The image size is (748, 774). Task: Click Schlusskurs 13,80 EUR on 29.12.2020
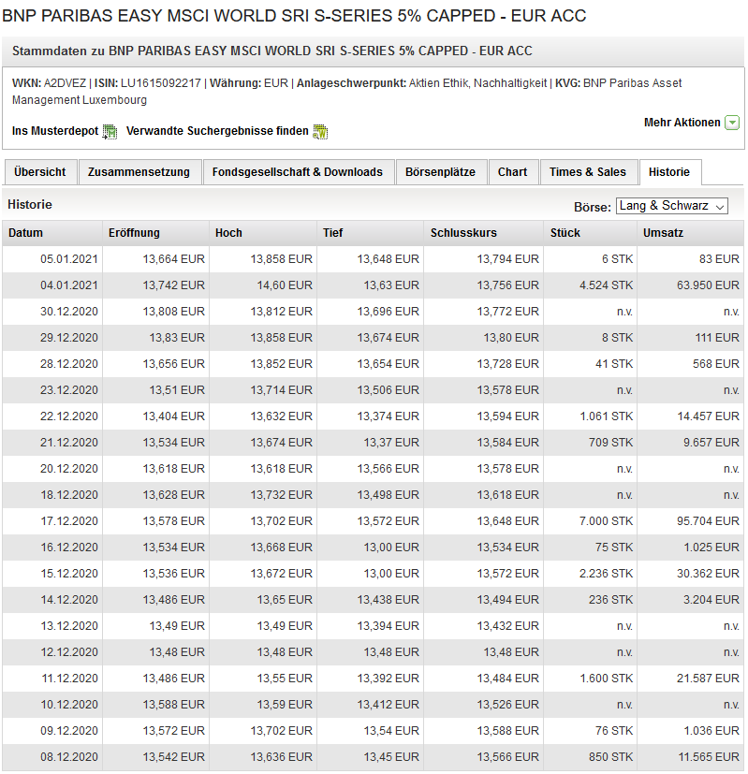click(x=511, y=338)
